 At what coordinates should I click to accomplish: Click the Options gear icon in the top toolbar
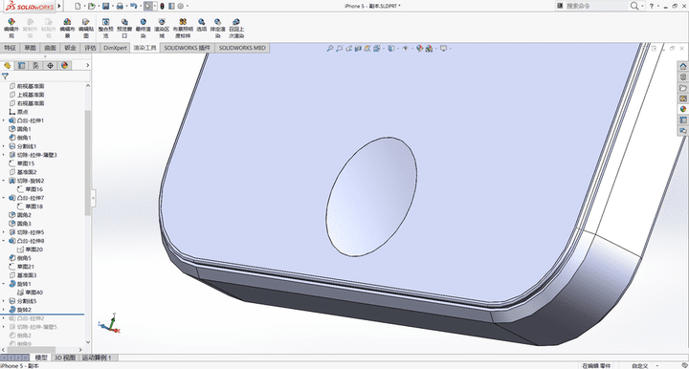pyautogui.click(x=180, y=6)
